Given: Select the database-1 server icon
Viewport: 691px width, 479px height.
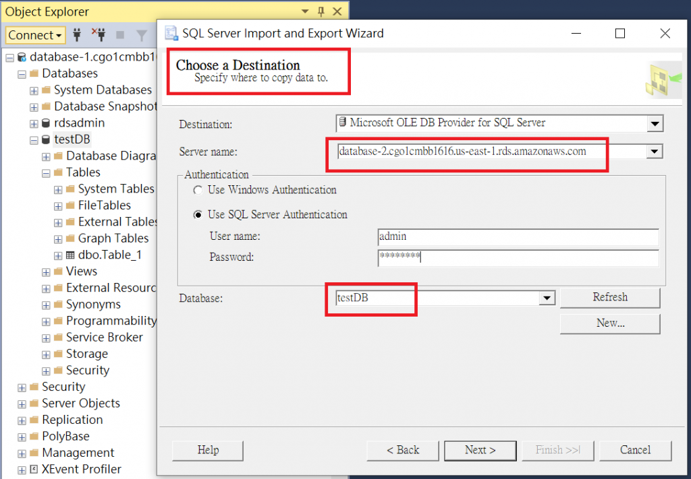Looking at the screenshot, I should [x=22, y=57].
